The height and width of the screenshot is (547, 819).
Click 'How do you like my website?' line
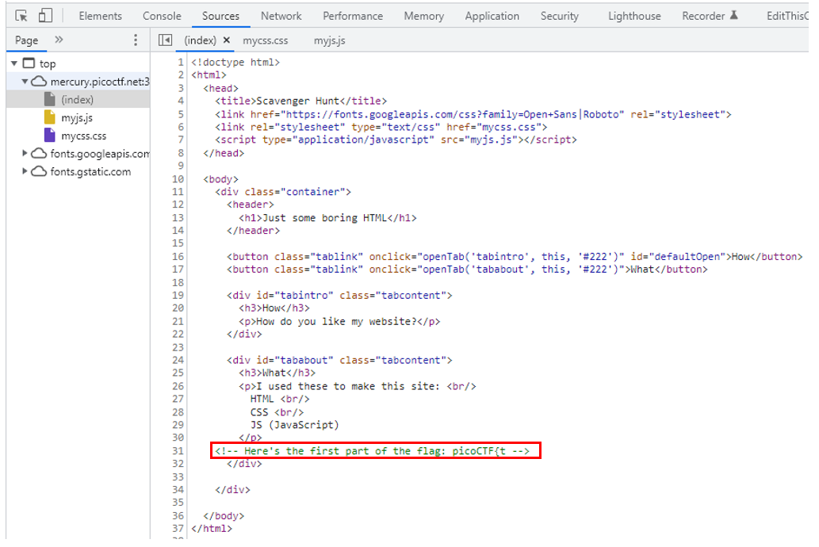pos(339,321)
